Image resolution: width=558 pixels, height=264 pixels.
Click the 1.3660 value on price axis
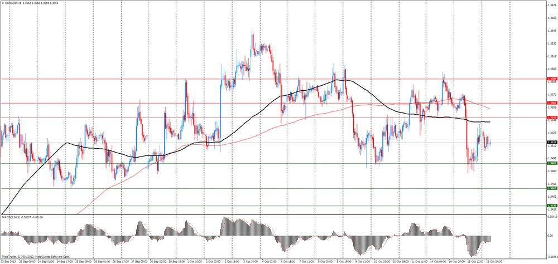tap(552, 18)
